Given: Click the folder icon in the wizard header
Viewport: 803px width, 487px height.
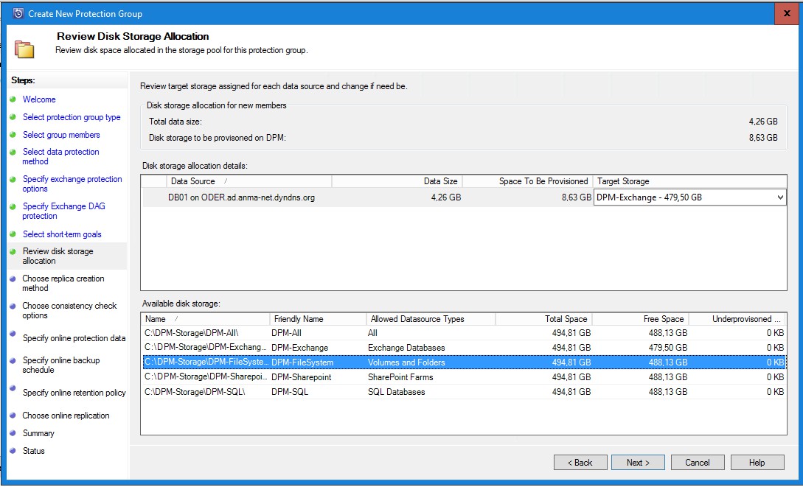Looking at the screenshot, I should (24, 49).
